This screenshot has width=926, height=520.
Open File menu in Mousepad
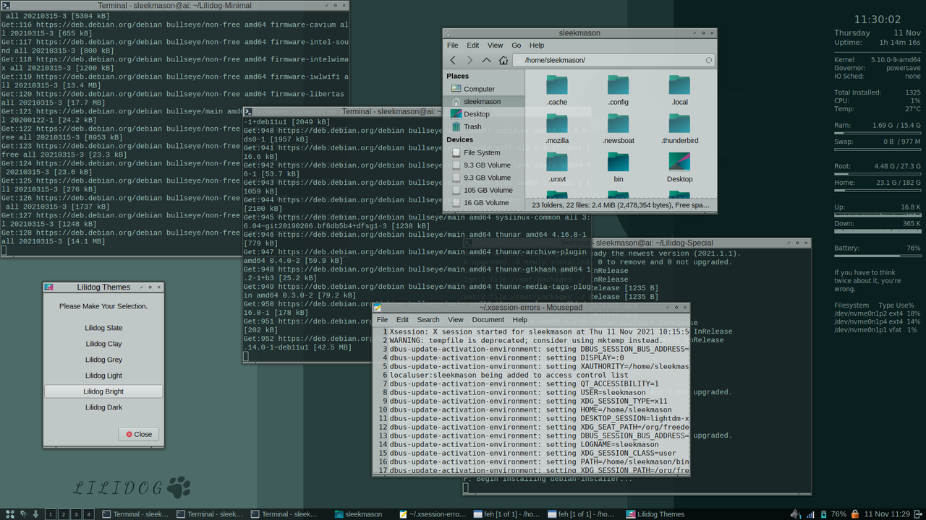(382, 319)
